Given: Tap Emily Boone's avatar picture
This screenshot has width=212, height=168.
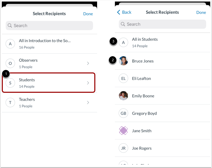Looking at the screenshot, I should (123, 96).
